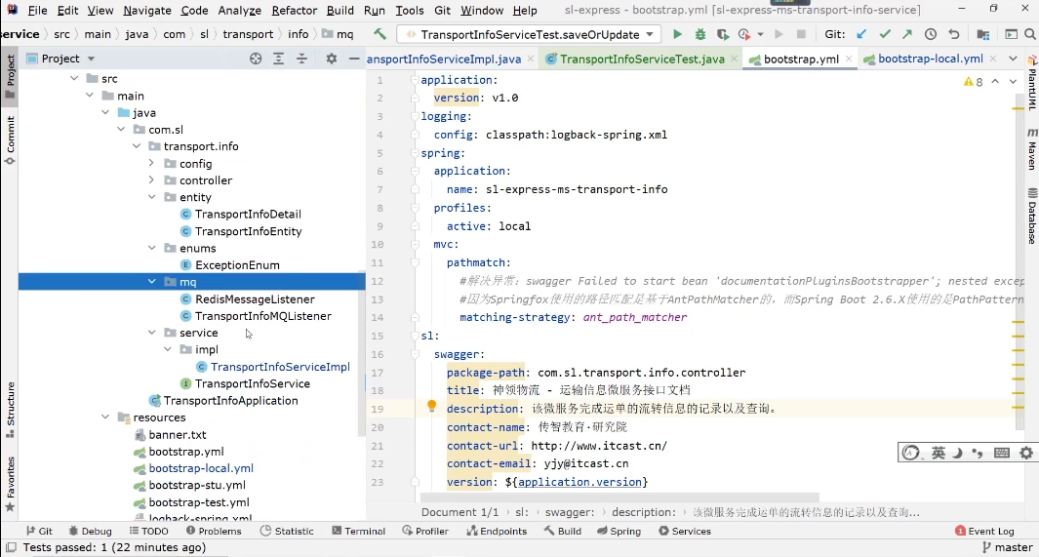The width and height of the screenshot is (1039, 557).
Task: Open Git history clock icon
Action: (x=931, y=34)
